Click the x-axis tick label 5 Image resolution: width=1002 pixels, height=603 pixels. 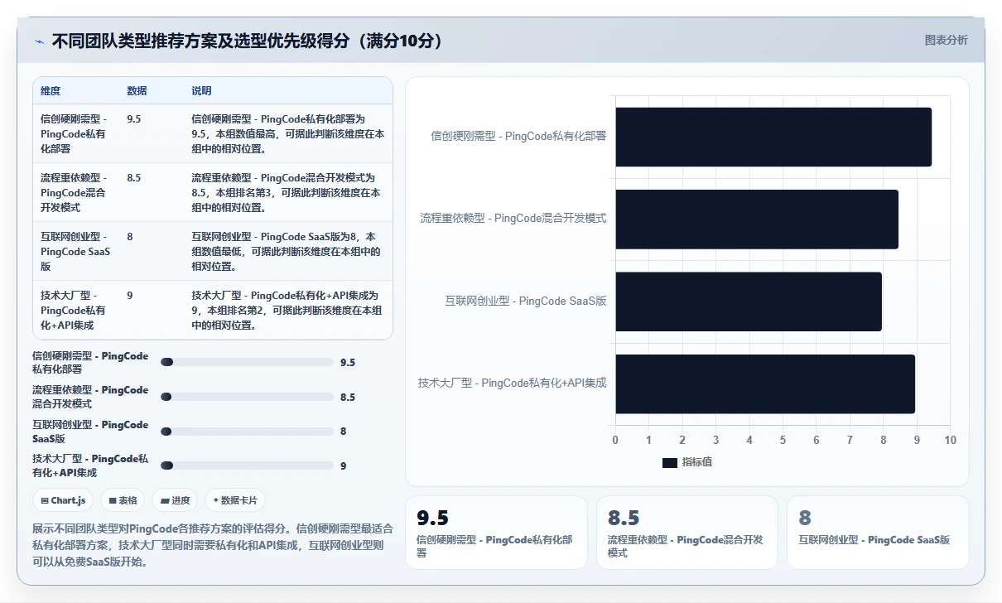(x=783, y=440)
